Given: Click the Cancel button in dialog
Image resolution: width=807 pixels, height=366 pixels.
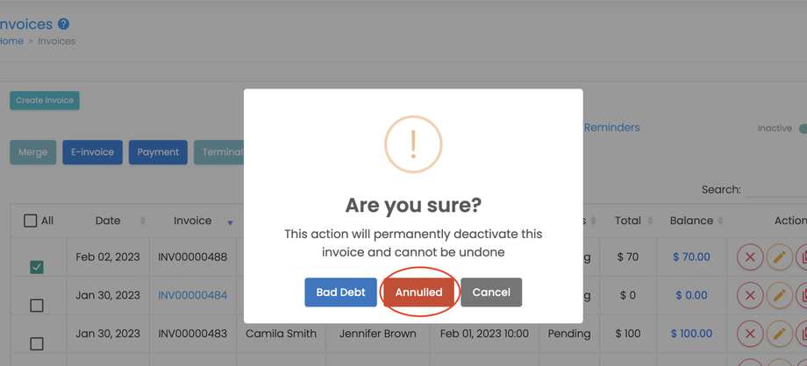Looking at the screenshot, I should (x=491, y=292).
